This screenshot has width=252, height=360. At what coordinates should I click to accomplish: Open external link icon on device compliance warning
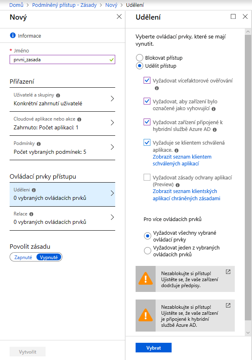228,272
